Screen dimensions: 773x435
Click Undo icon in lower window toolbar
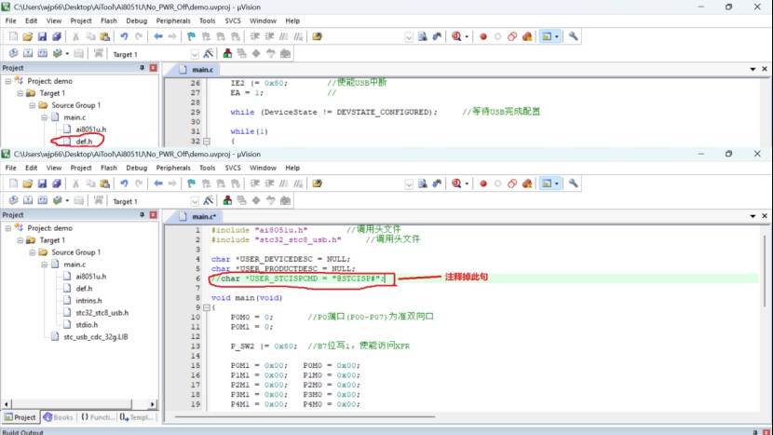point(124,184)
